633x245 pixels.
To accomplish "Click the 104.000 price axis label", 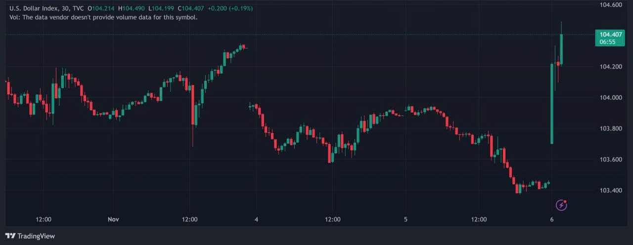I will (x=611, y=98).
